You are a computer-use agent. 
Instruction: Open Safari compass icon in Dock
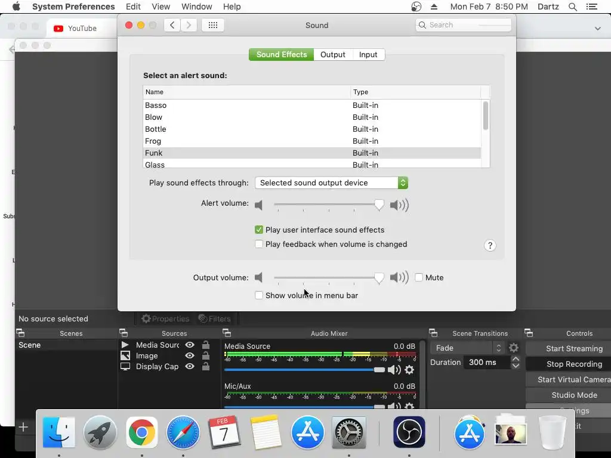coord(183,432)
